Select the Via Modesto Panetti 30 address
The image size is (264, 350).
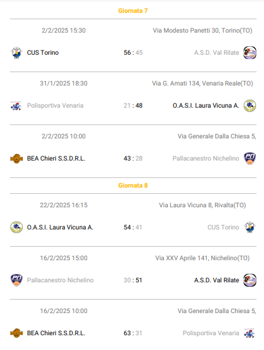point(203,30)
